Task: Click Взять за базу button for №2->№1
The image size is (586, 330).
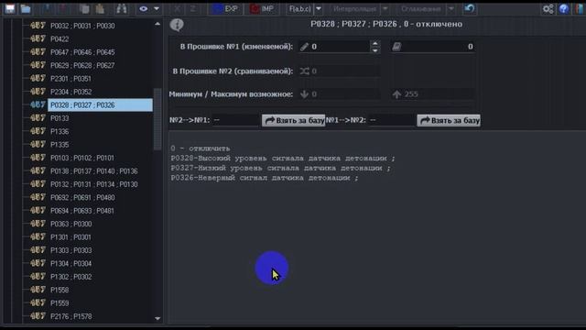Action: [293, 120]
